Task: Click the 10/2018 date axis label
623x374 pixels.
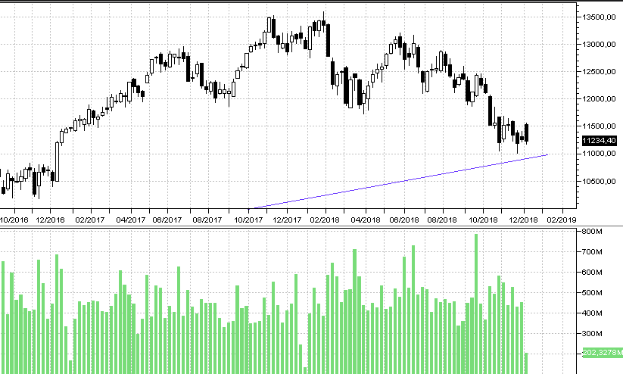Action: click(483, 220)
